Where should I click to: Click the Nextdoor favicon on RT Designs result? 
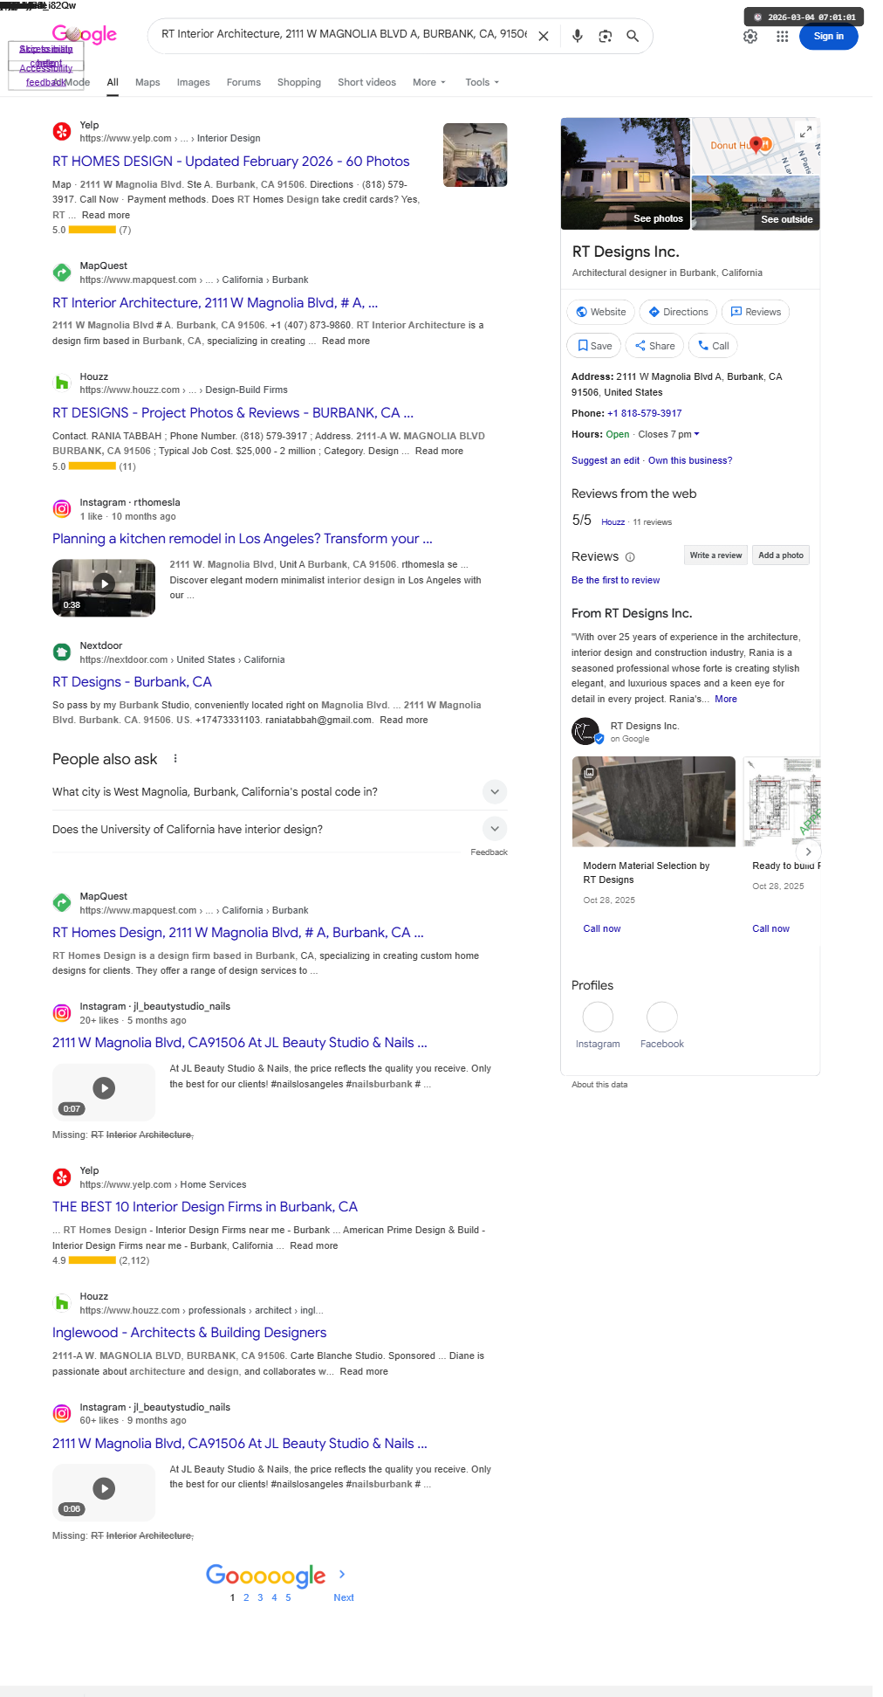[x=62, y=652]
